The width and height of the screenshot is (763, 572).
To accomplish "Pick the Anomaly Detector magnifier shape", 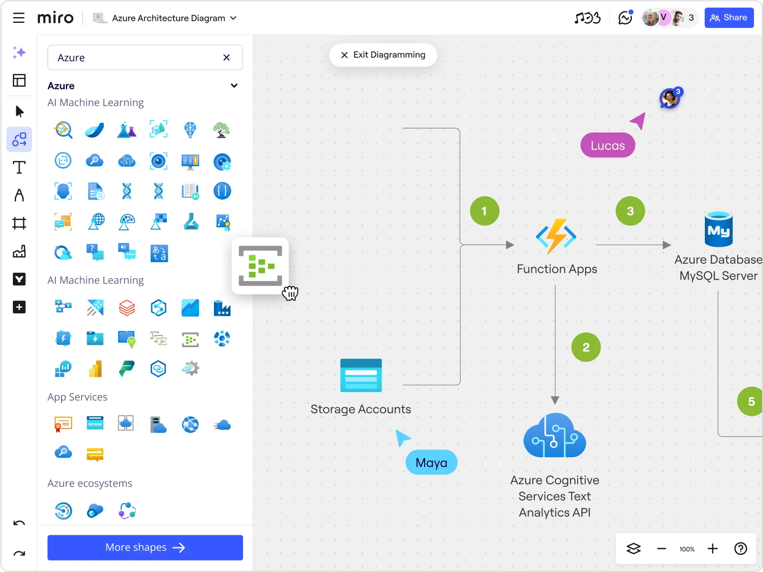I will pos(63,129).
